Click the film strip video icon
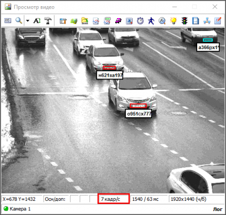 (195, 21)
